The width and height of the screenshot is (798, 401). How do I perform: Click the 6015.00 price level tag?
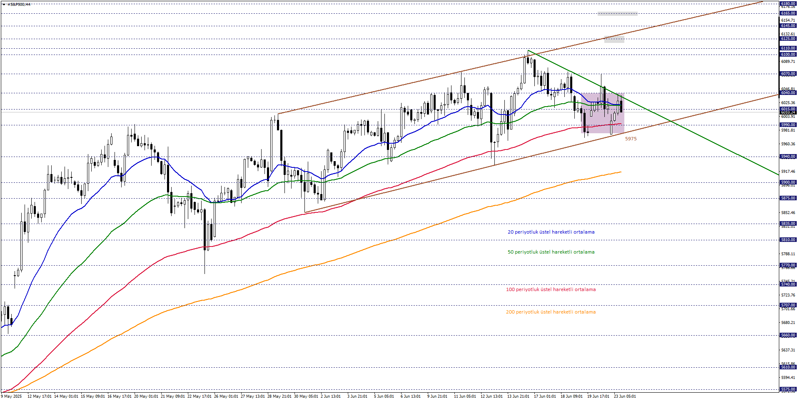(788, 109)
